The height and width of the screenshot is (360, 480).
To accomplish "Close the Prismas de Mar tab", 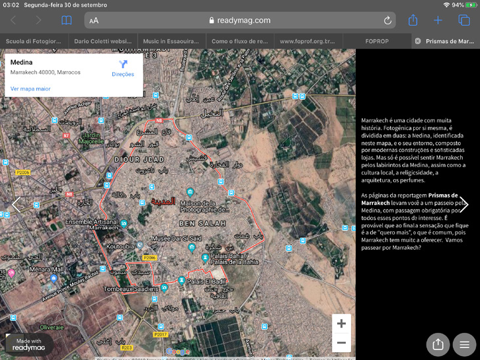I will (x=418, y=41).
